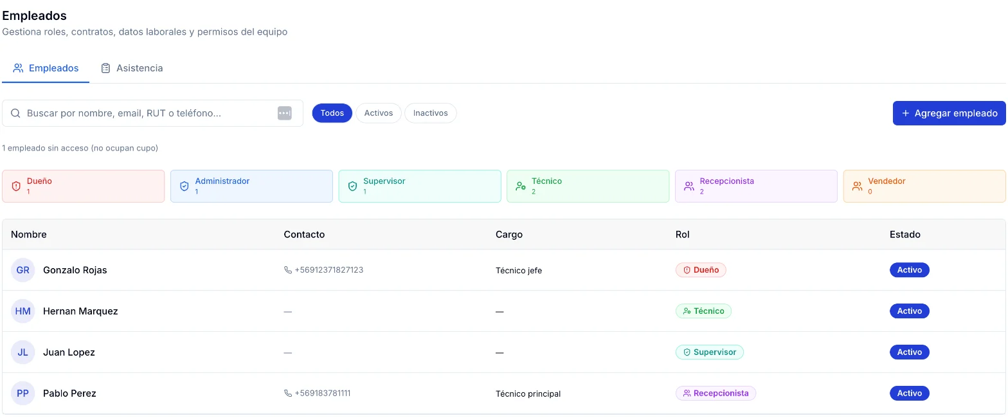This screenshot has width=1008, height=418.
Task: Click the Supervisor role badge for Juan Lopez
Action: point(710,352)
